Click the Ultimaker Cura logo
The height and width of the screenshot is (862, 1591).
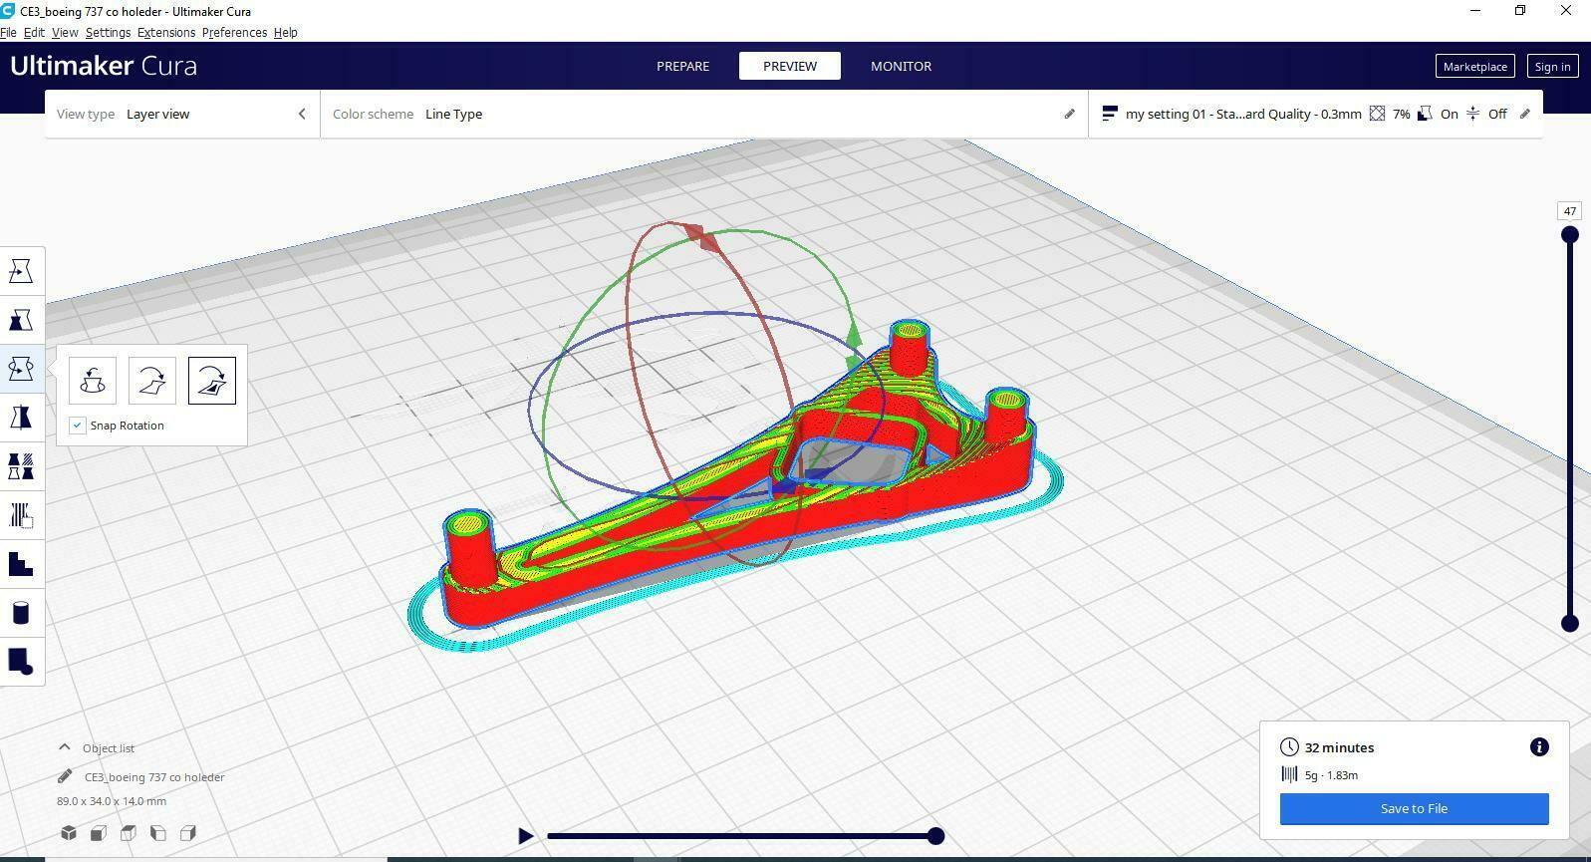(x=104, y=66)
